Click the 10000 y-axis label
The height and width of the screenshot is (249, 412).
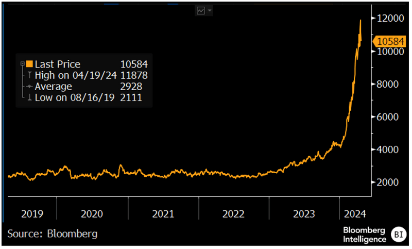coord(390,51)
